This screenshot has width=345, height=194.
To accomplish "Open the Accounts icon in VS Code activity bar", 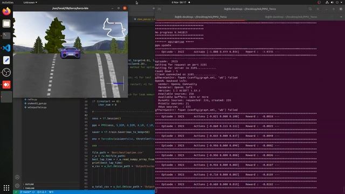I will pyautogui.click(x=17, y=177).
